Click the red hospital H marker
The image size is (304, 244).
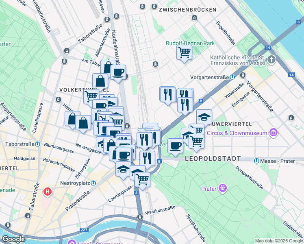(x=48, y=192)
